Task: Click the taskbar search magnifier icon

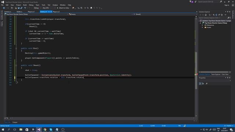Action: coord(9,129)
